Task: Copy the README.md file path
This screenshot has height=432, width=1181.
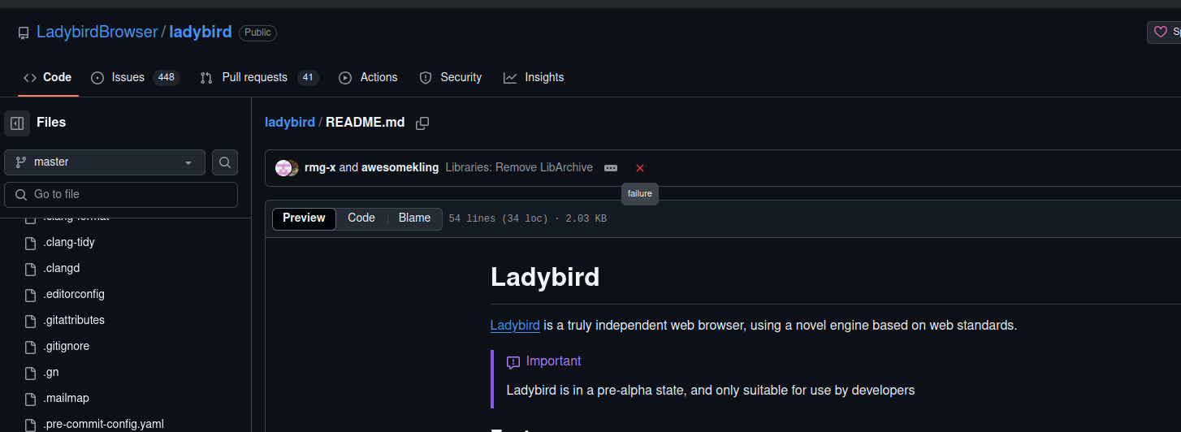Action: 422,123
